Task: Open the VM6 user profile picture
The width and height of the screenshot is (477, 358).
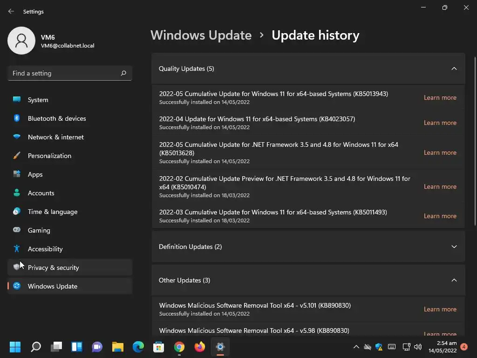Action: coord(21,41)
